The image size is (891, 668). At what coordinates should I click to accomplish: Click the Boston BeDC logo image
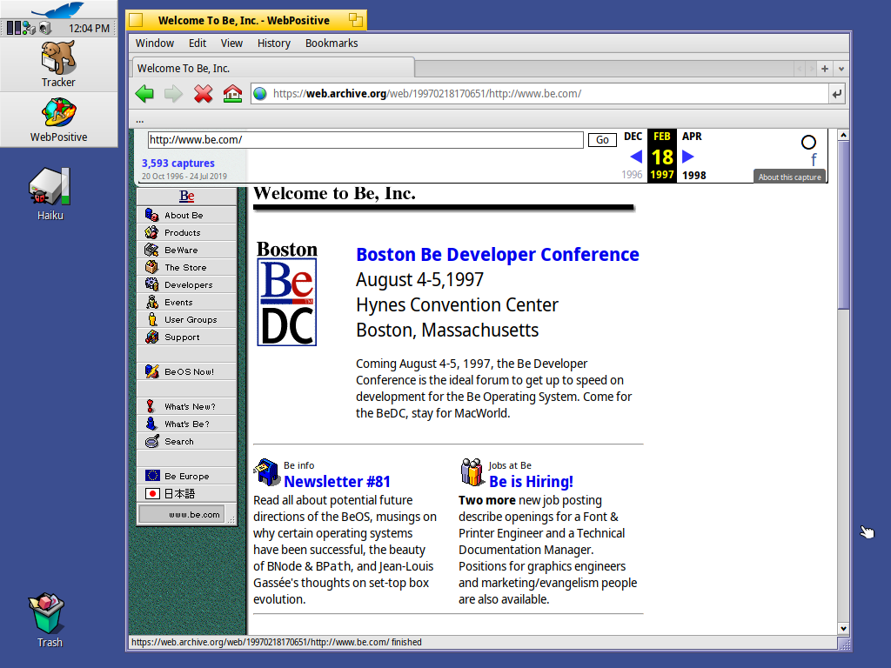coord(287,293)
